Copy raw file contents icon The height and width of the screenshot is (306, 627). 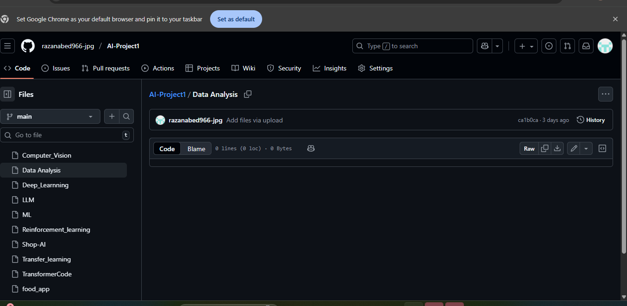[545, 149]
